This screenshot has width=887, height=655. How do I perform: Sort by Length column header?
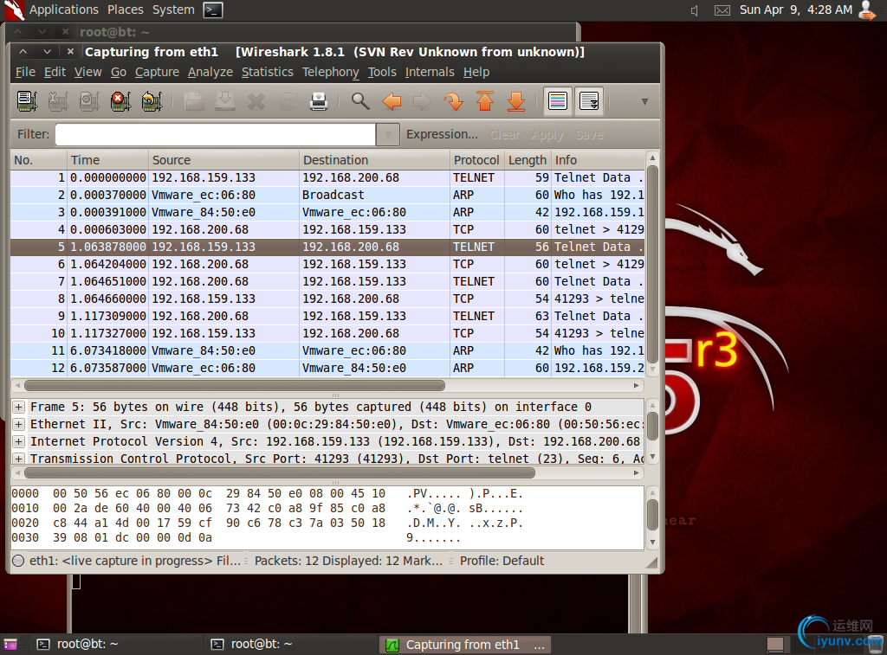click(528, 160)
